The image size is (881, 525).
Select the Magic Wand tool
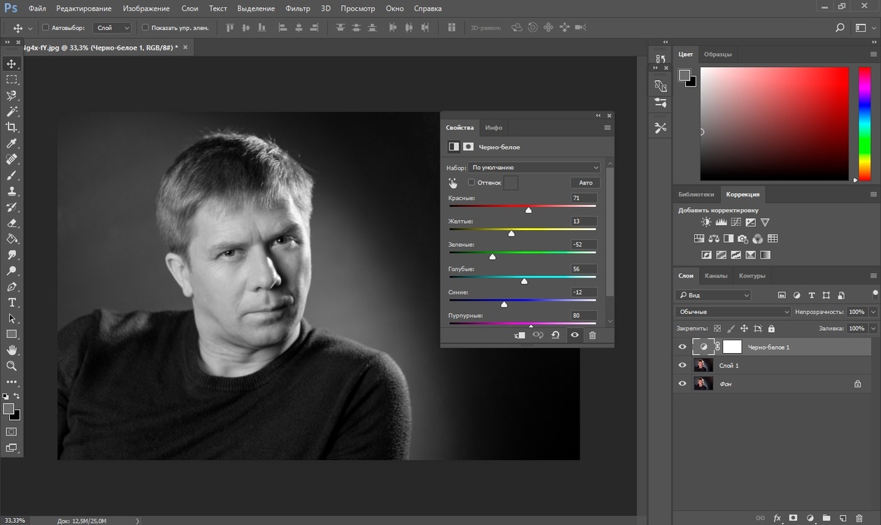[12, 112]
